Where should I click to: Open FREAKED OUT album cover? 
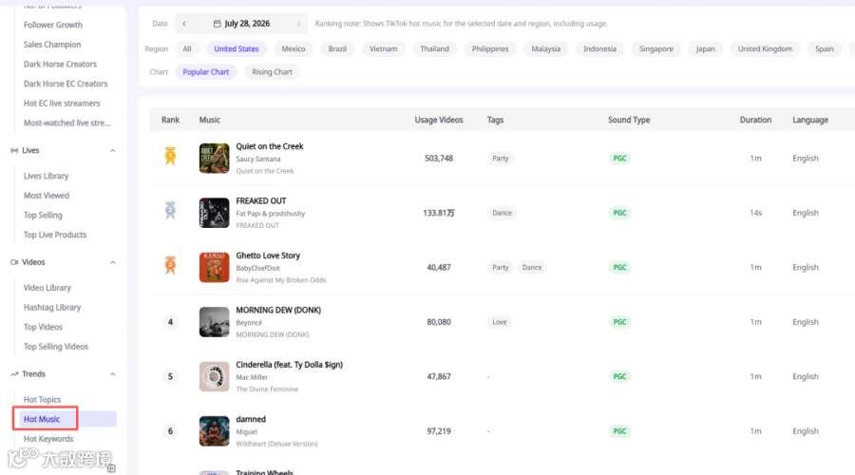215,213
